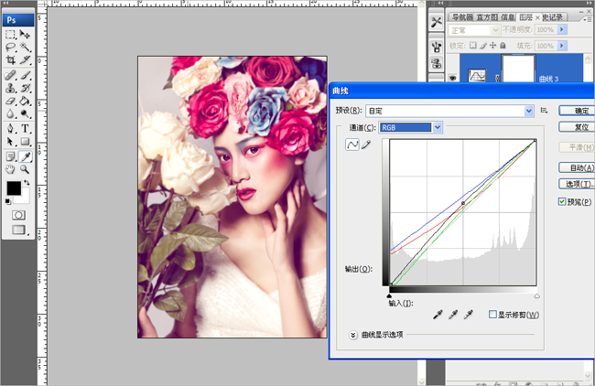Pick the set gray point eyedropper
Screen dimensions: 595x386
[453, 315]
